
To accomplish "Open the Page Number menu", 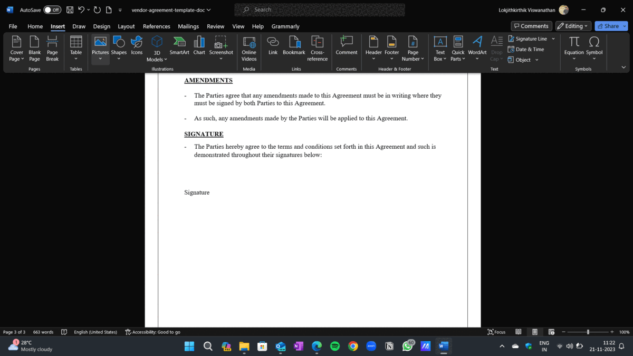I will (413, 49).
